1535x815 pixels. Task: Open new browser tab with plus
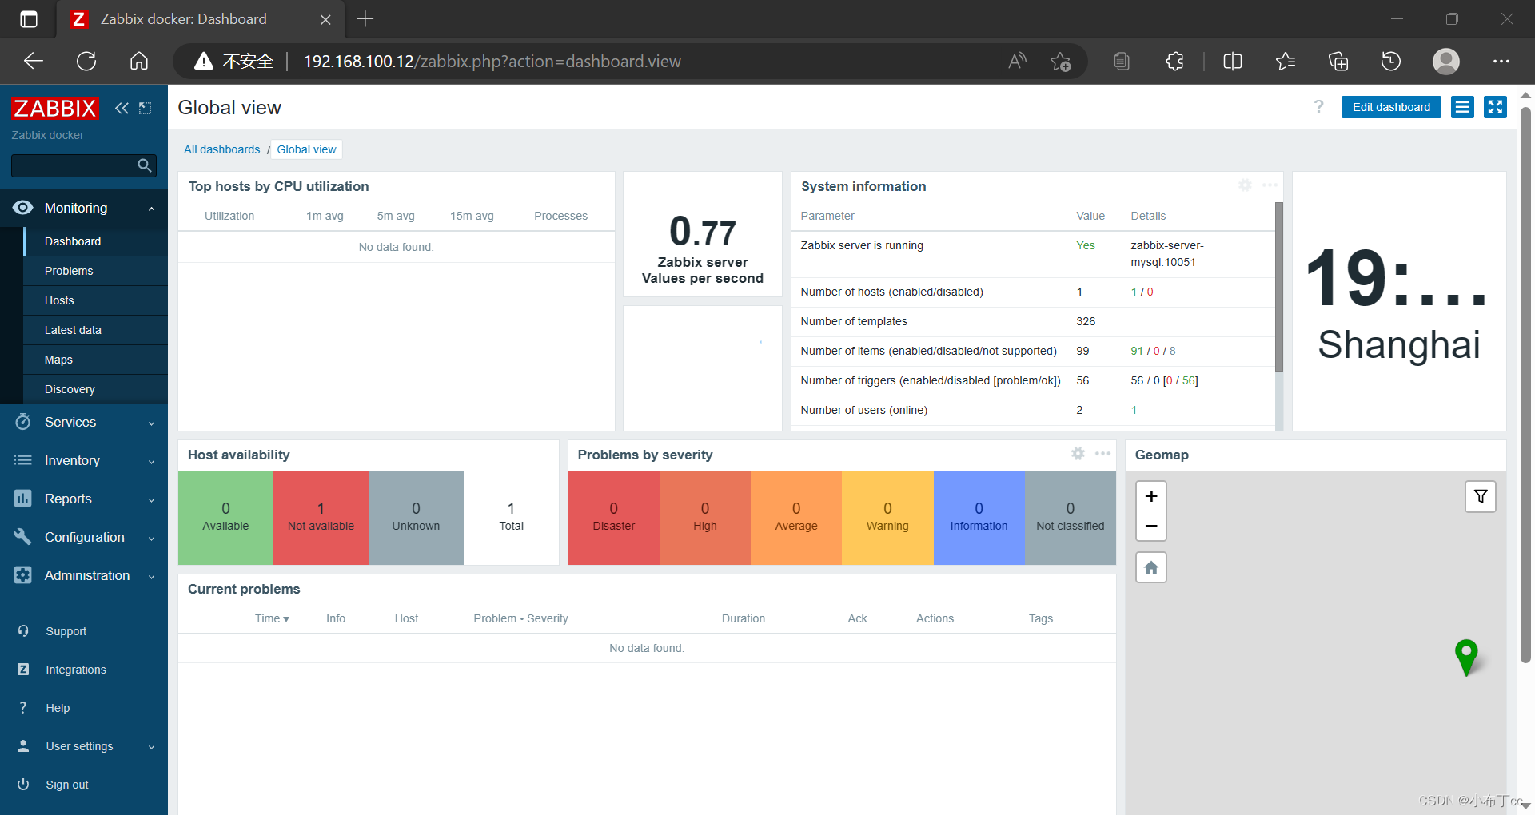[x=365, y=19]
